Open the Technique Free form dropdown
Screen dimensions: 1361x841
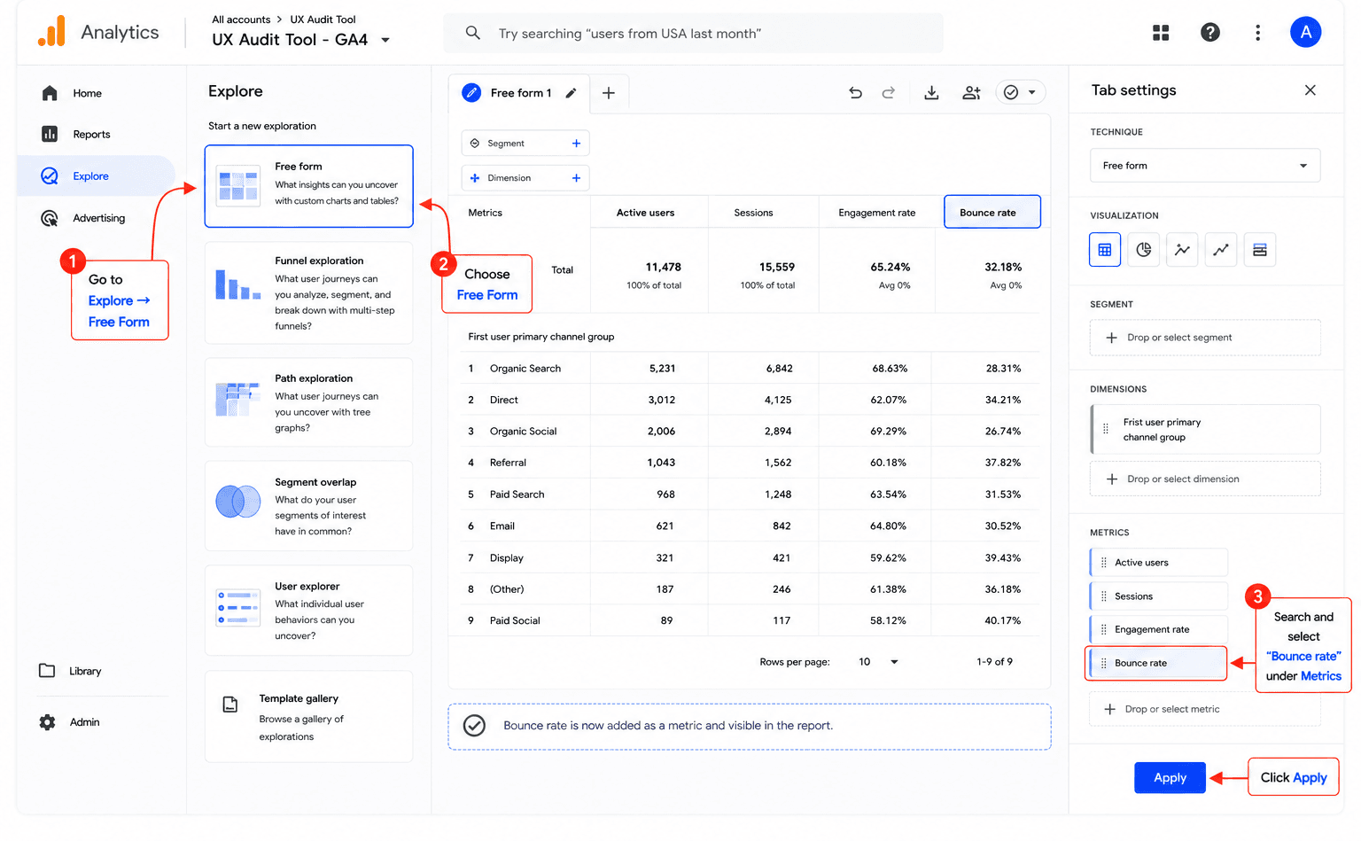point(1205,166)
